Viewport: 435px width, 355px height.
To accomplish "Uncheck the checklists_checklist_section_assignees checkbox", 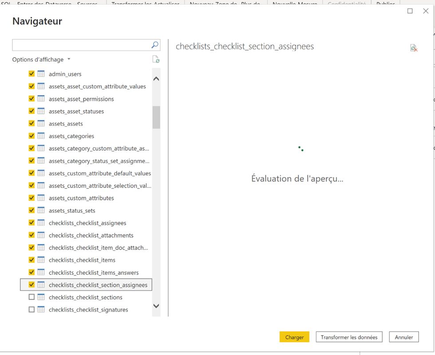I will [x=32, y=285].
